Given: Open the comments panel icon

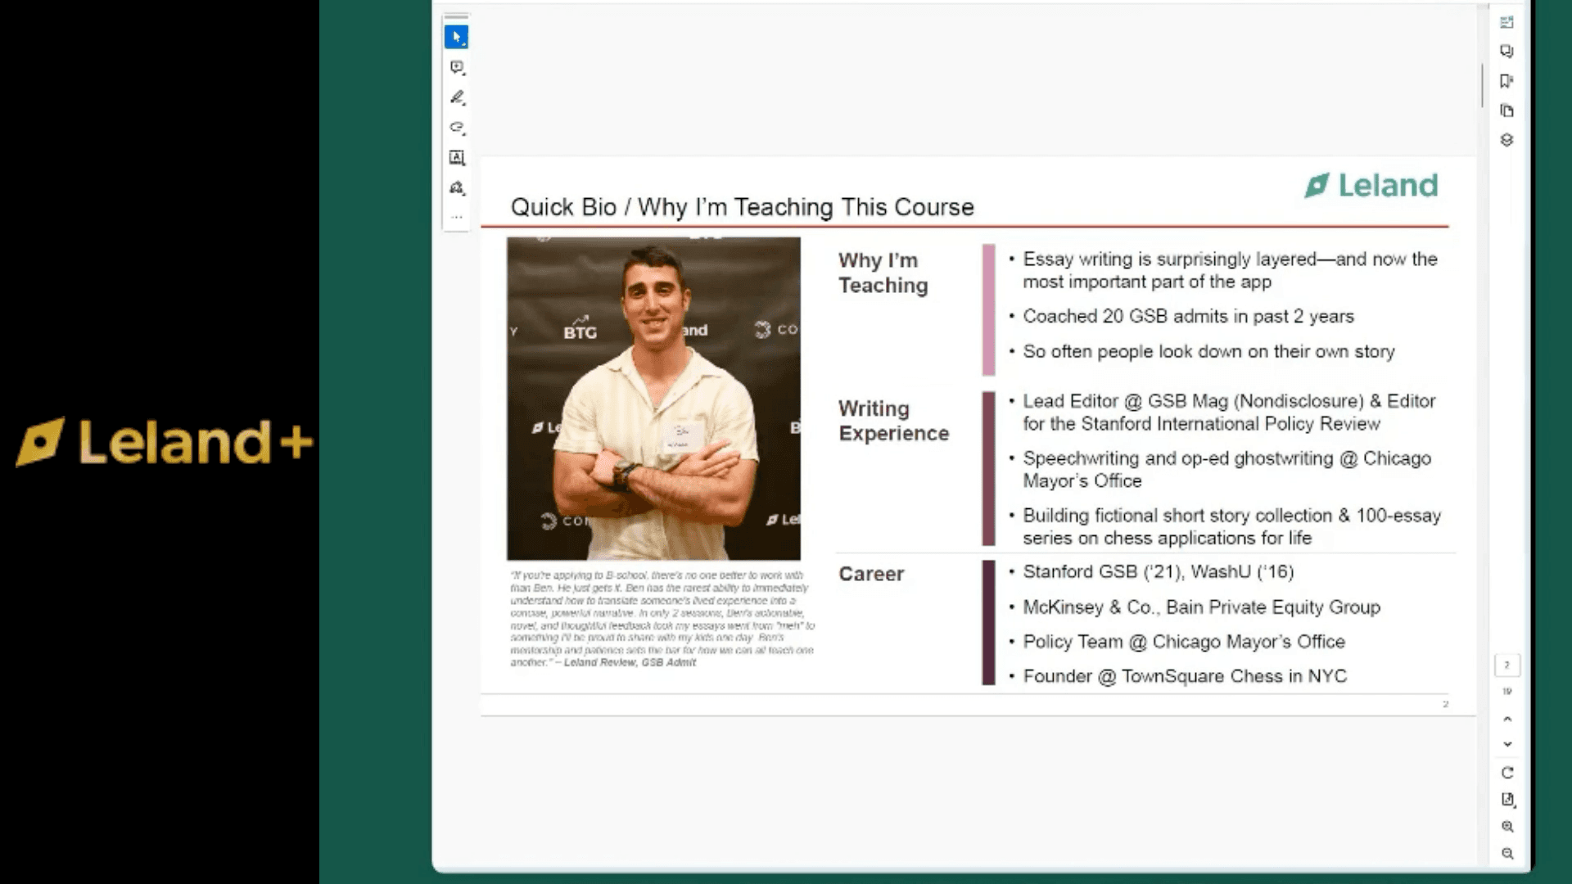Looking at the screenshot, I should (1506, 52).
